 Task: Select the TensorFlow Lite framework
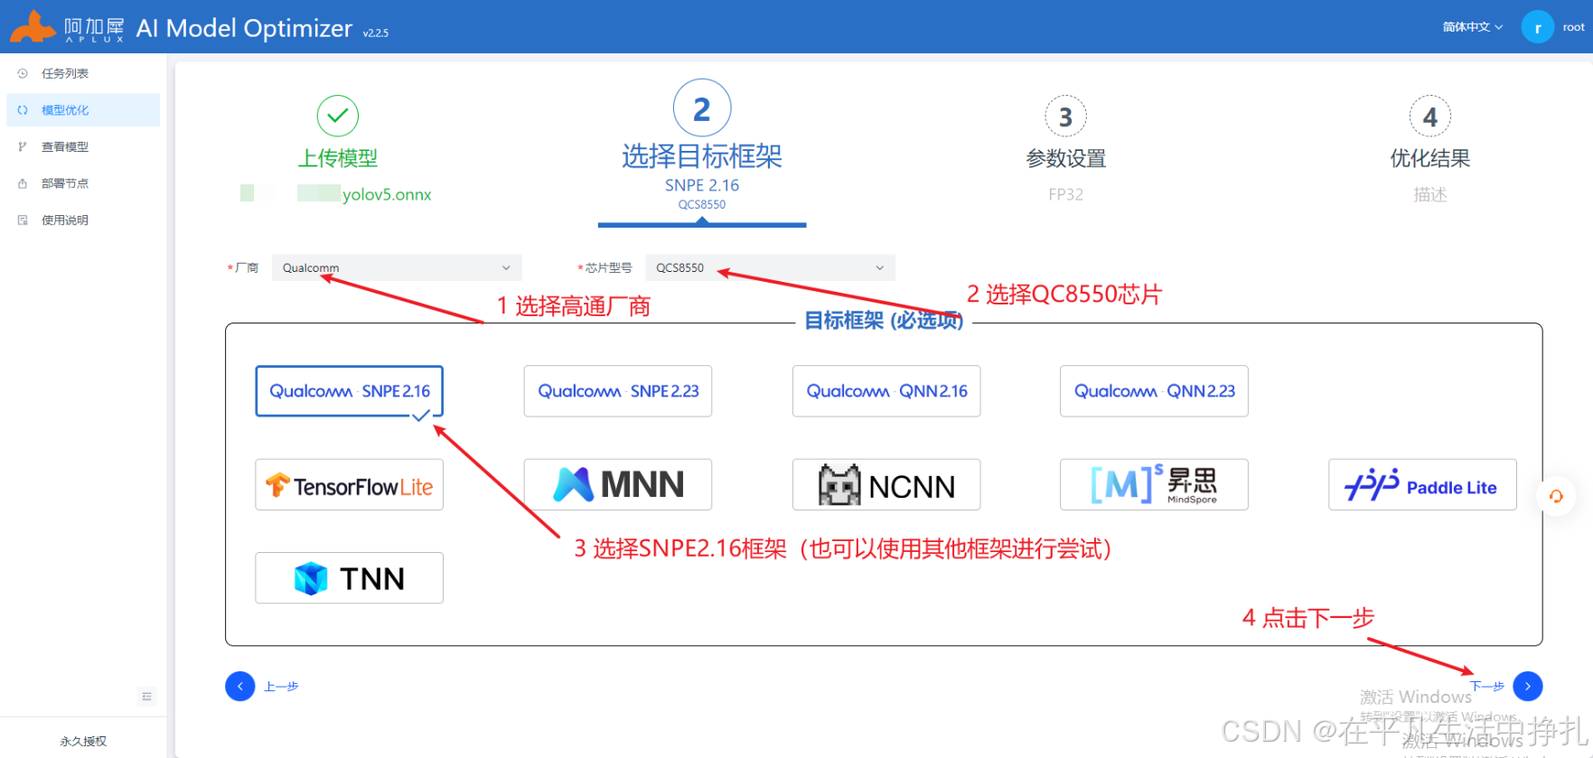pos(350,484)
